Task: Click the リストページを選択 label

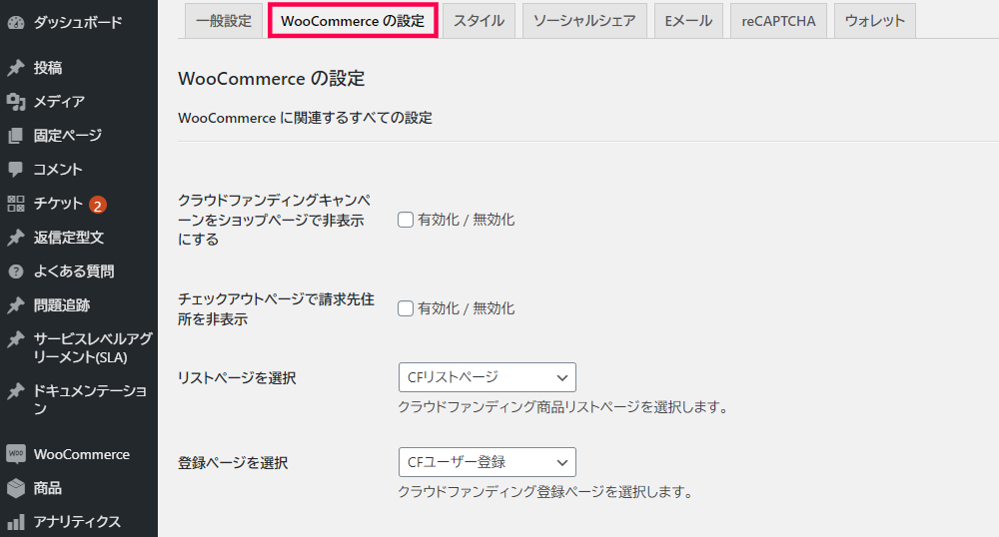Action: coord(237,378)
